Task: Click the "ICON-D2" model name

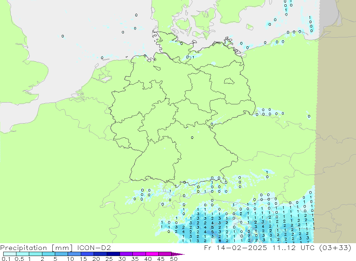Action: (x=94, y=247)
